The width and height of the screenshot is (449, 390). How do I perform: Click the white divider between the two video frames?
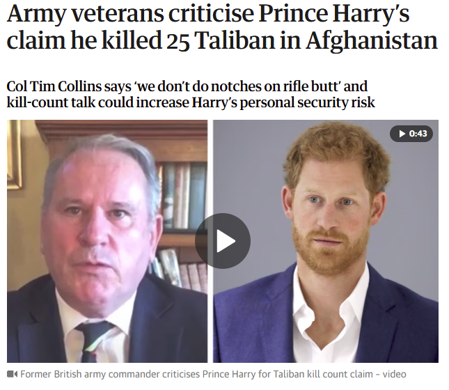click(x=210, y=241)
